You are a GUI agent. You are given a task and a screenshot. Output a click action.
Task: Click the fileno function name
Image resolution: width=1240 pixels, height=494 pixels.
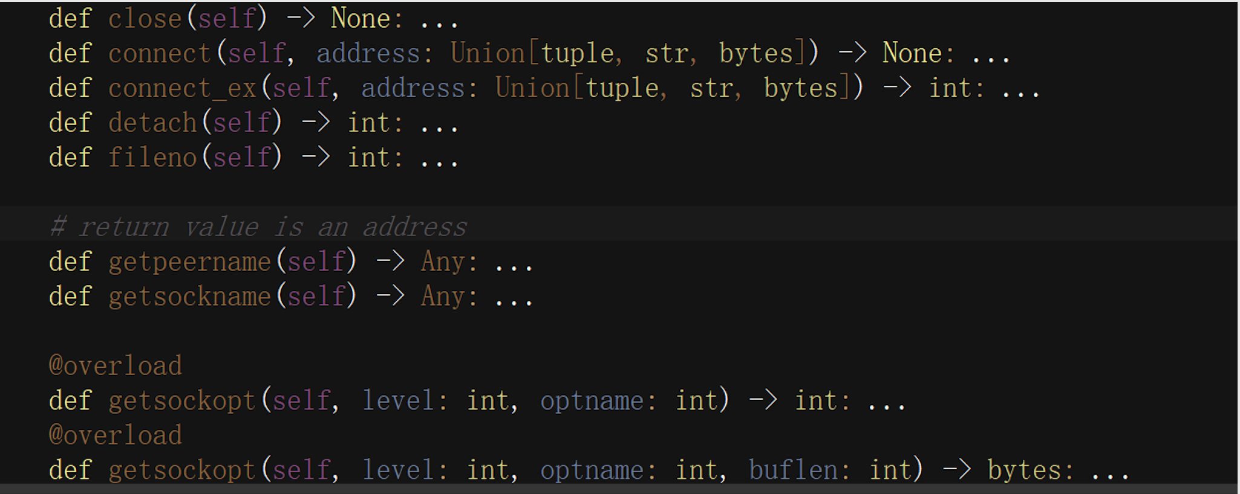click(152, 158)
